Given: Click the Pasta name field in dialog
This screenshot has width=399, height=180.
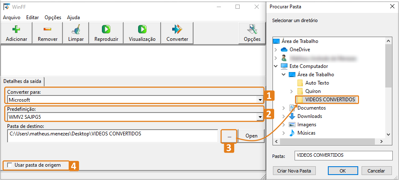Looking at the screenshot, I should tap(343, 155).
